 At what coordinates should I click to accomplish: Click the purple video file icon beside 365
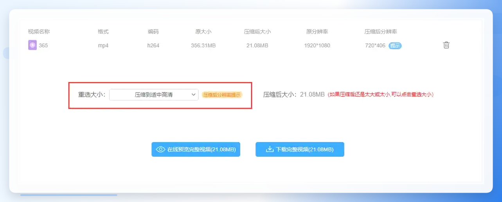[x=32, y=45]
